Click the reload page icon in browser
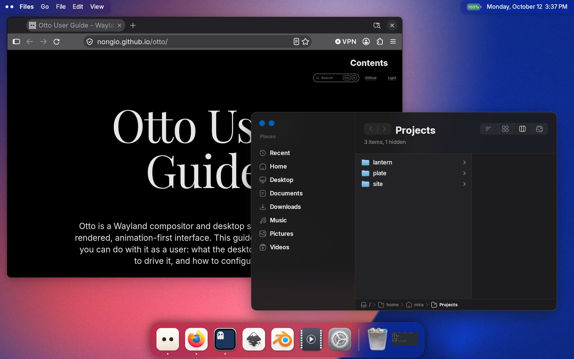 (56, 42)
